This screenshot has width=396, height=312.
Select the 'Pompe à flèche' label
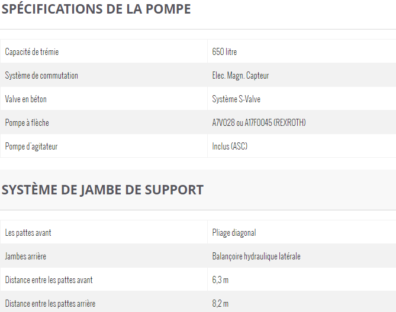tap(27, 123)
